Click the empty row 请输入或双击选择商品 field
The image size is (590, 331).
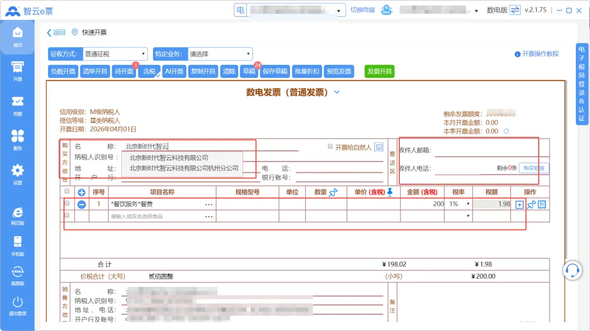(x=156, y=216)
